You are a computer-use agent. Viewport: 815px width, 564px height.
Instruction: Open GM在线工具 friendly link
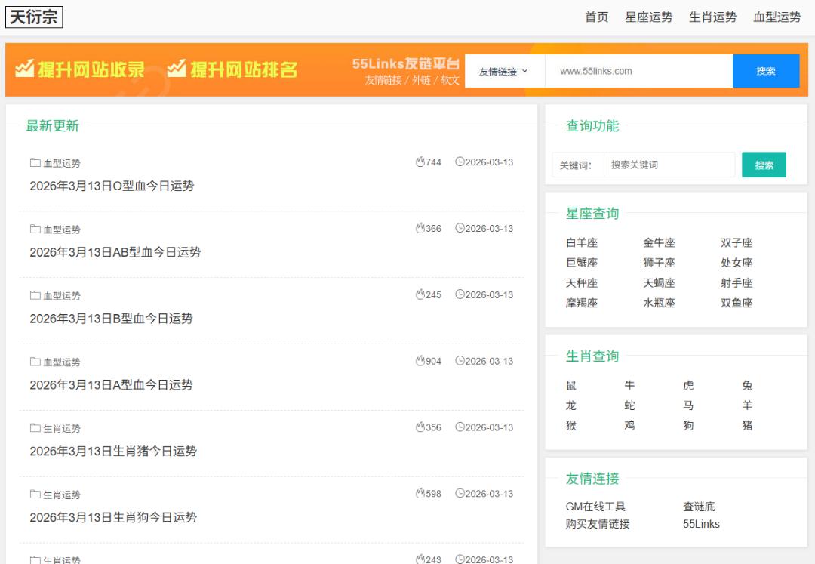pyautogui.click(x=595, y=507)
